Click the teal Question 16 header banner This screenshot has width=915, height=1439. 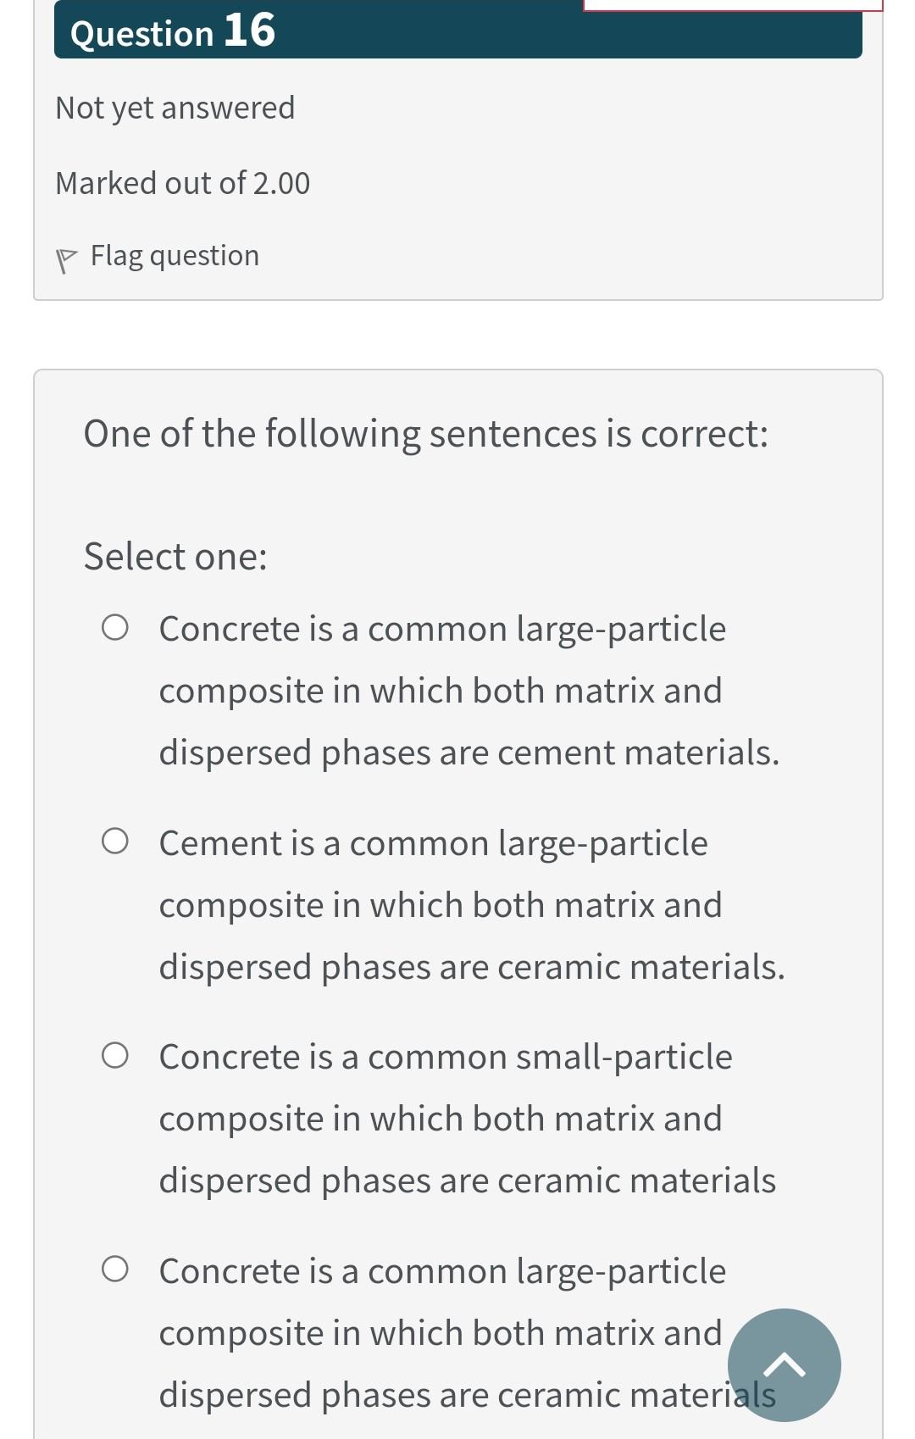point(457,32)
